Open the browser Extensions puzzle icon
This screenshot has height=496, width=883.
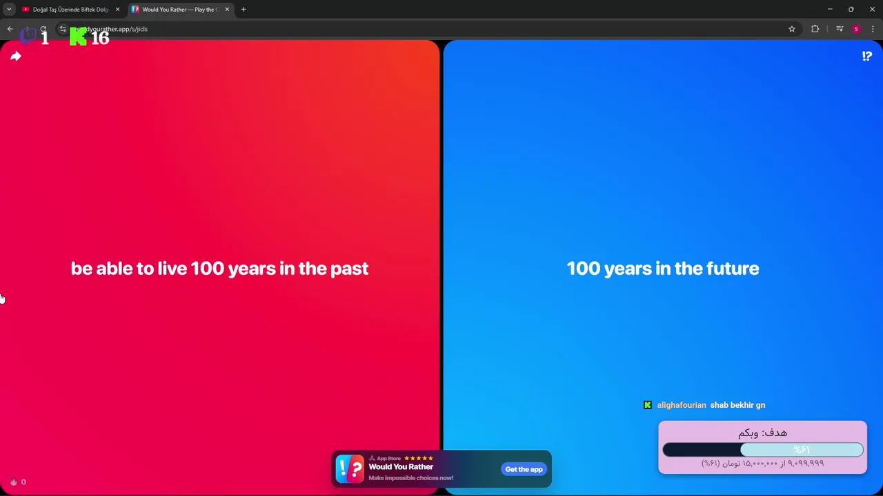click(x=815, y=29)
